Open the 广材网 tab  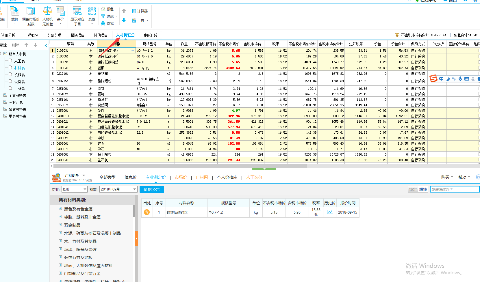coord(202,177)
